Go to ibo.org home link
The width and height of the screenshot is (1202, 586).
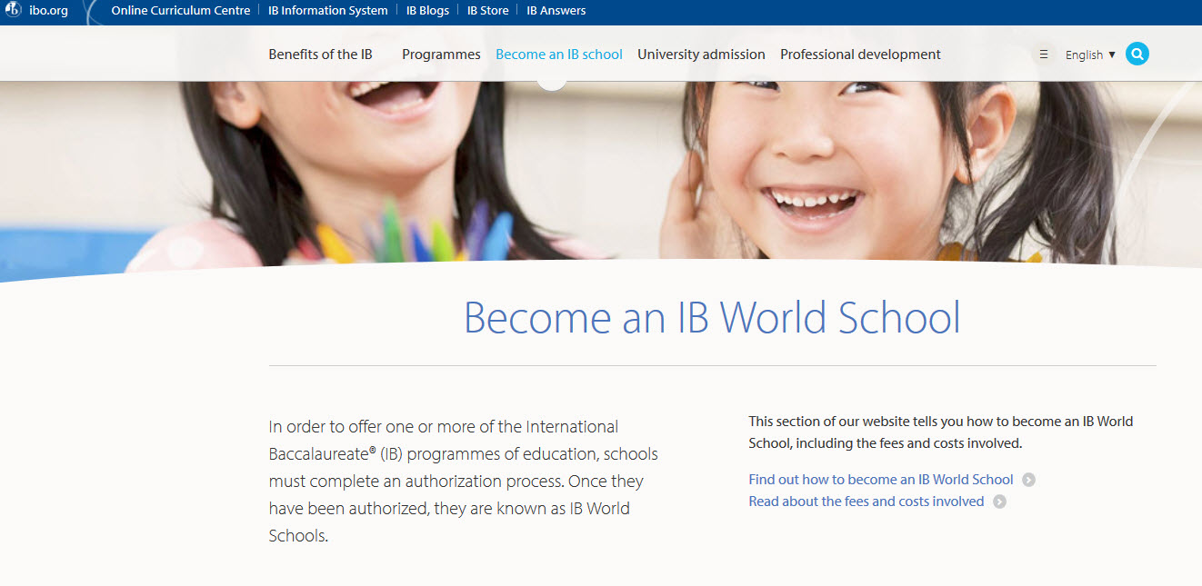coord(48,11)
